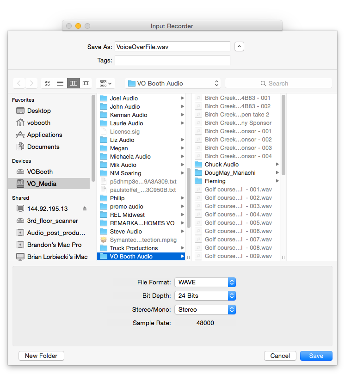Open the REL Midwest folder
This screenshot has width=345, height=375.
[141, 215]
